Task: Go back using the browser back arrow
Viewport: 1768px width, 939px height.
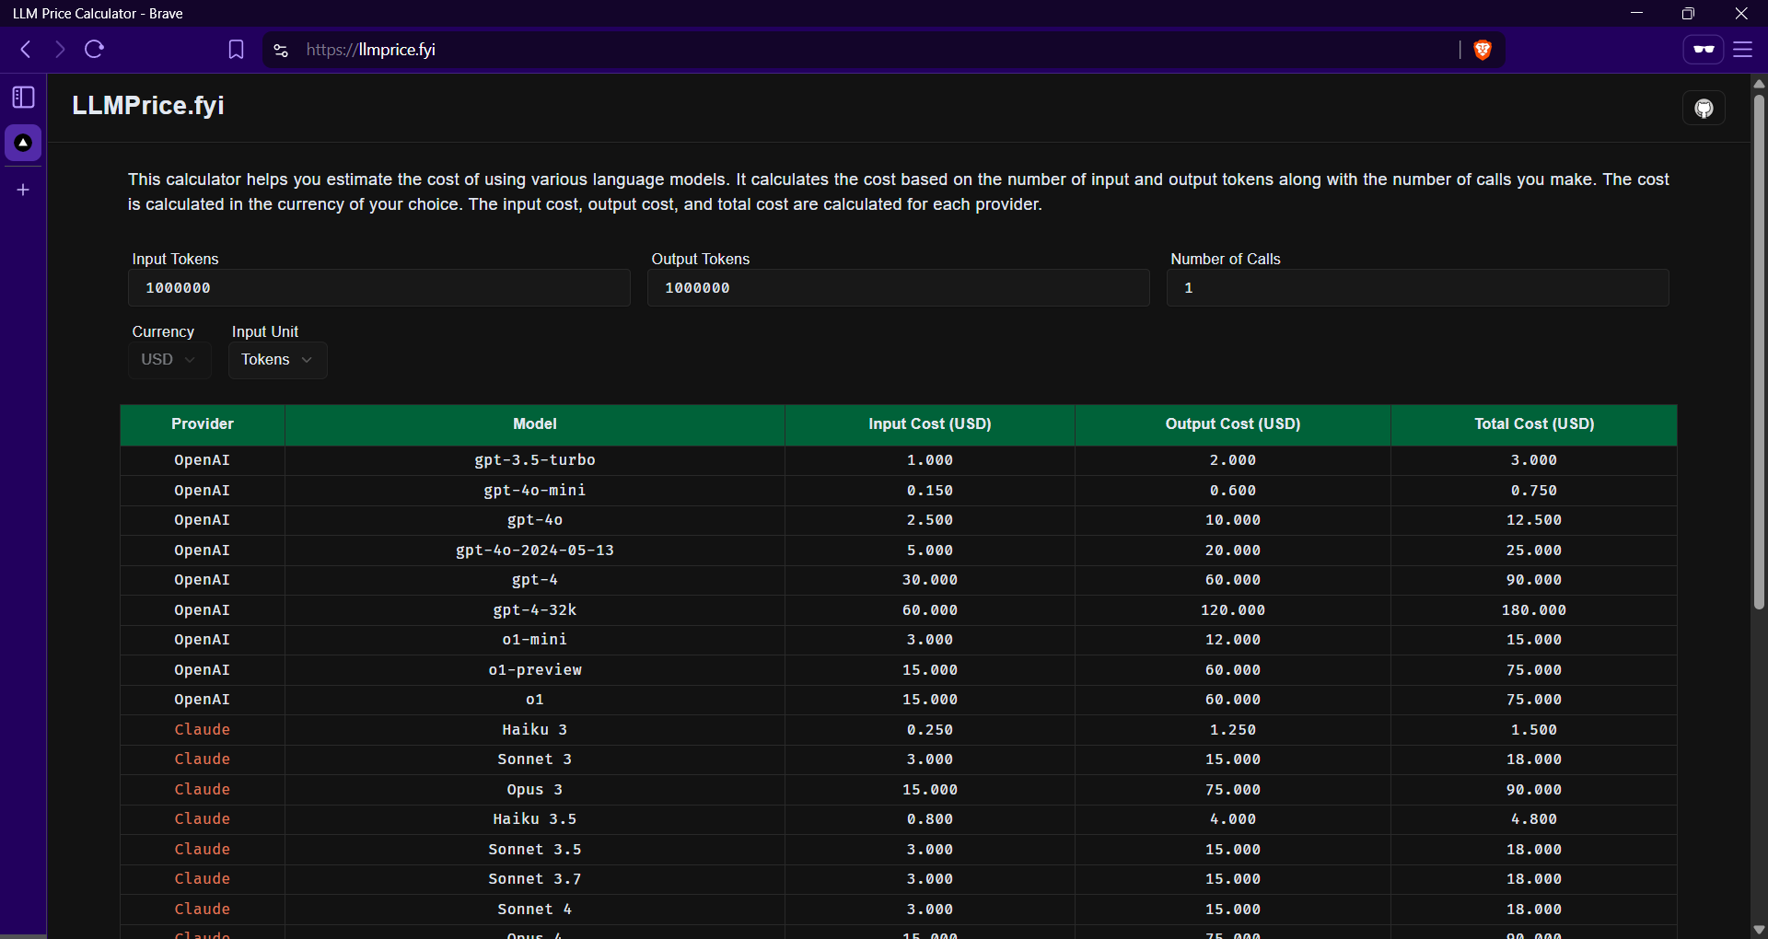Action: pos(26,50)
